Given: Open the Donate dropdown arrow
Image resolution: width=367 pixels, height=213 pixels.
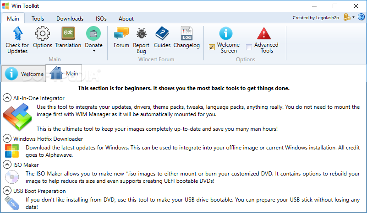Looking at the screenshot, I should coord(94,51).
